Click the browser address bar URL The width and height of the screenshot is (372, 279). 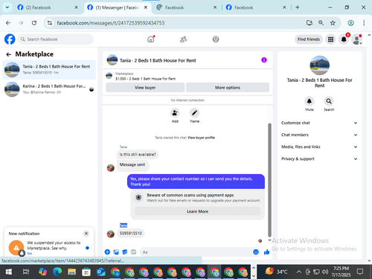click(x=111, y=23)
